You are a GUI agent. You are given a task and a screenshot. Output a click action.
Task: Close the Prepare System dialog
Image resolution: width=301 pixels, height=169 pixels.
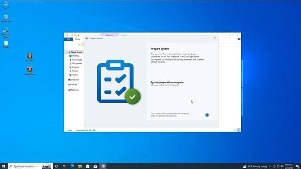click(215, 38)
